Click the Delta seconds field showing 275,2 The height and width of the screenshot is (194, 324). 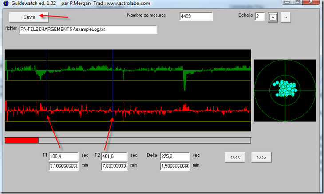[x=175, y=156]
